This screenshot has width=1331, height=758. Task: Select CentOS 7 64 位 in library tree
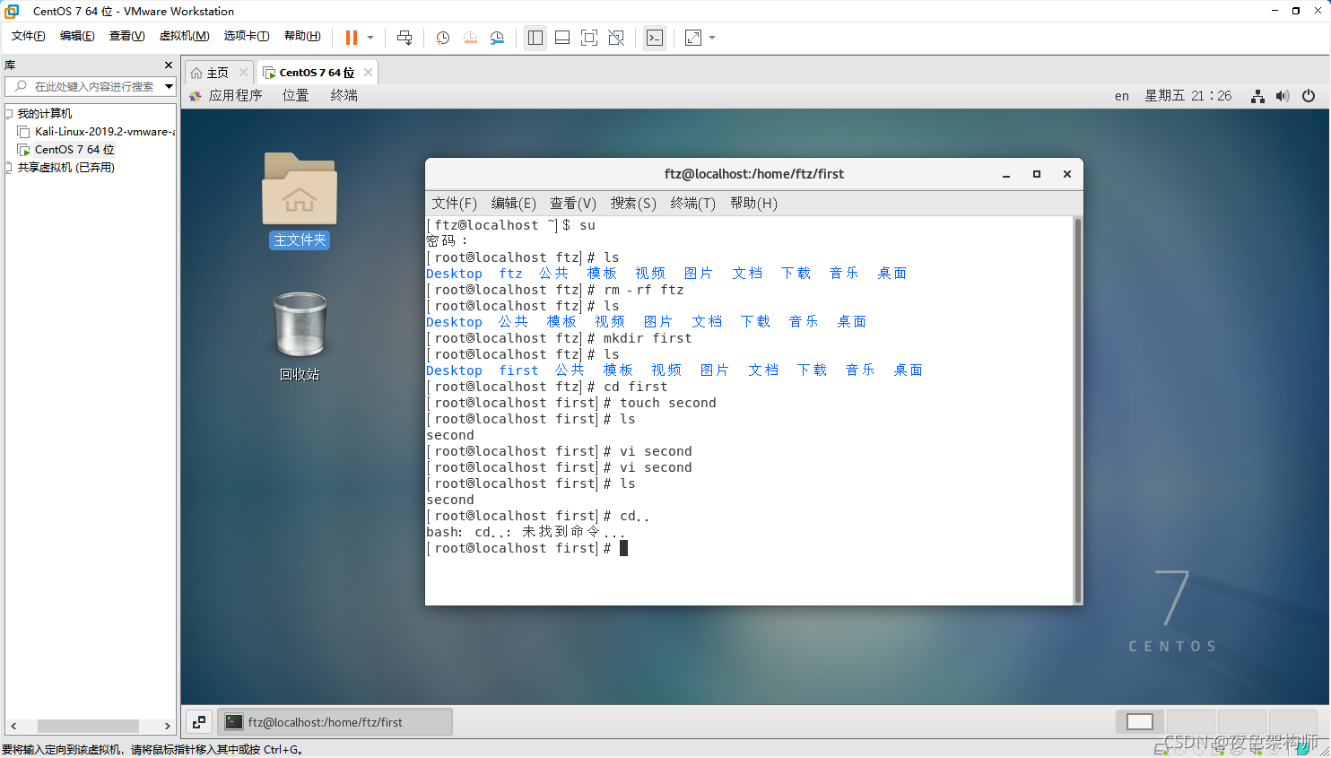click(x=74, y=149)
